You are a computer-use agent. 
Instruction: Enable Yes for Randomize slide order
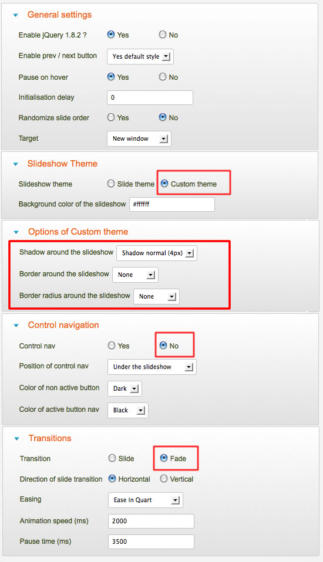(111, 117)
